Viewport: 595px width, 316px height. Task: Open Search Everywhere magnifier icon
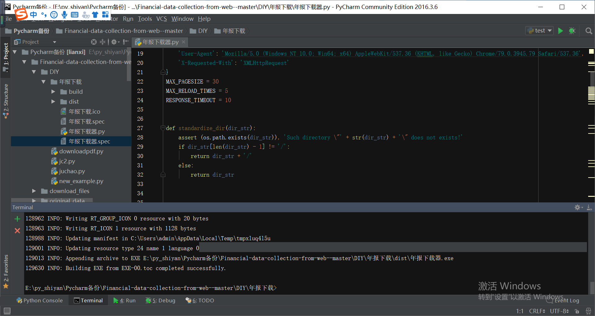[588, 31]
